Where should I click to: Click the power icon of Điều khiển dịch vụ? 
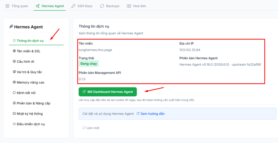click(14, 124)
